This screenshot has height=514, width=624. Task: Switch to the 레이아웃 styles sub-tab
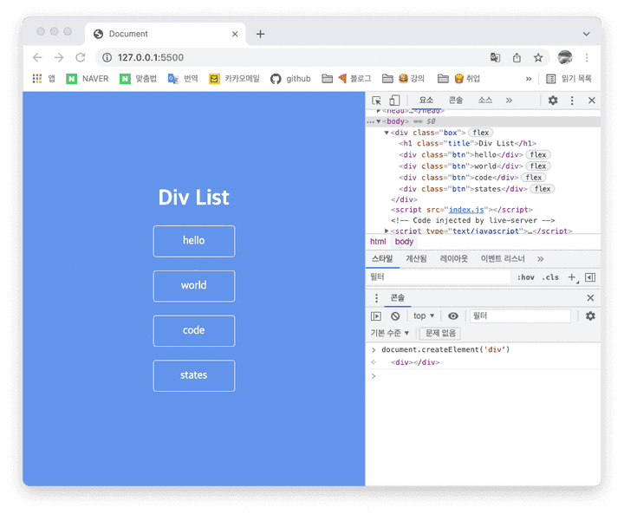(453, 258)
